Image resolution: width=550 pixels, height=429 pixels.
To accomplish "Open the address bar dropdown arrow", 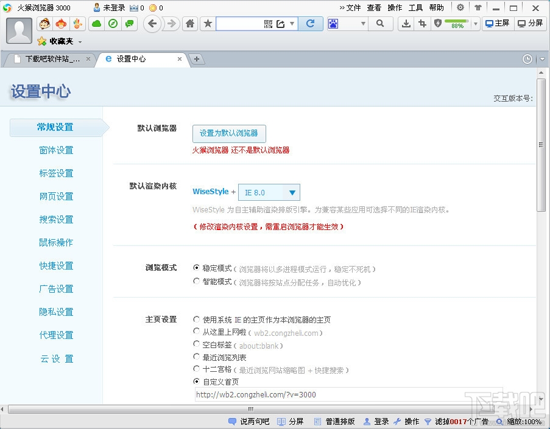I will (292, 24).
